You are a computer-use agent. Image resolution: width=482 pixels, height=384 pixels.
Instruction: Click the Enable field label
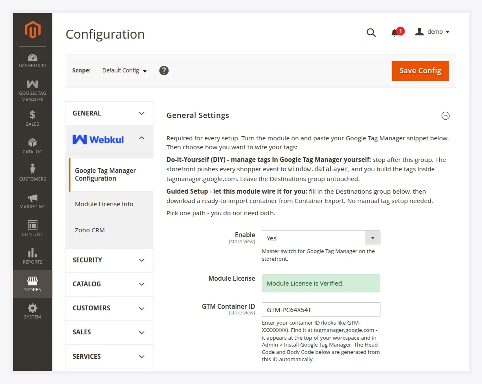tap(245, 235)
